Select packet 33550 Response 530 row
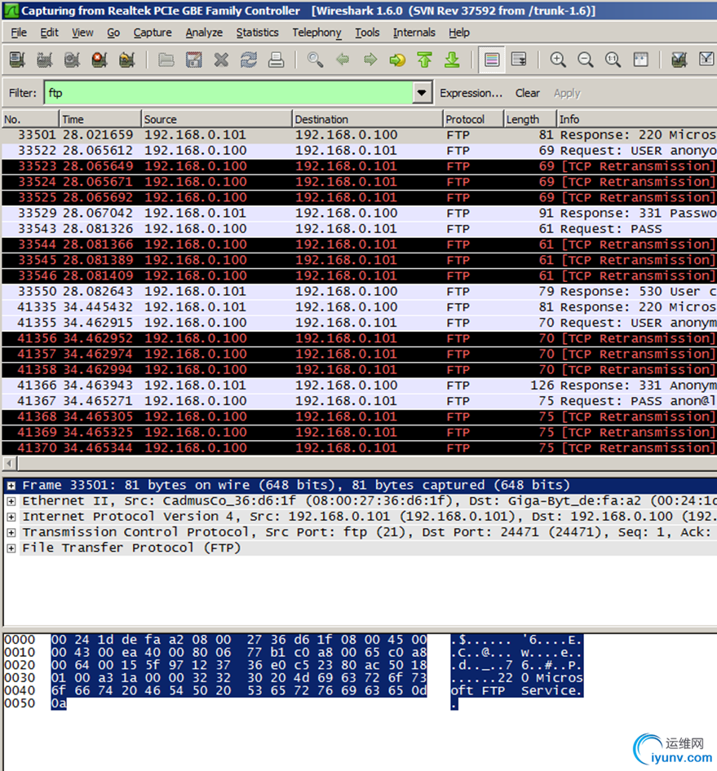Viewport: 717px width, 771px height. (359, 292)
